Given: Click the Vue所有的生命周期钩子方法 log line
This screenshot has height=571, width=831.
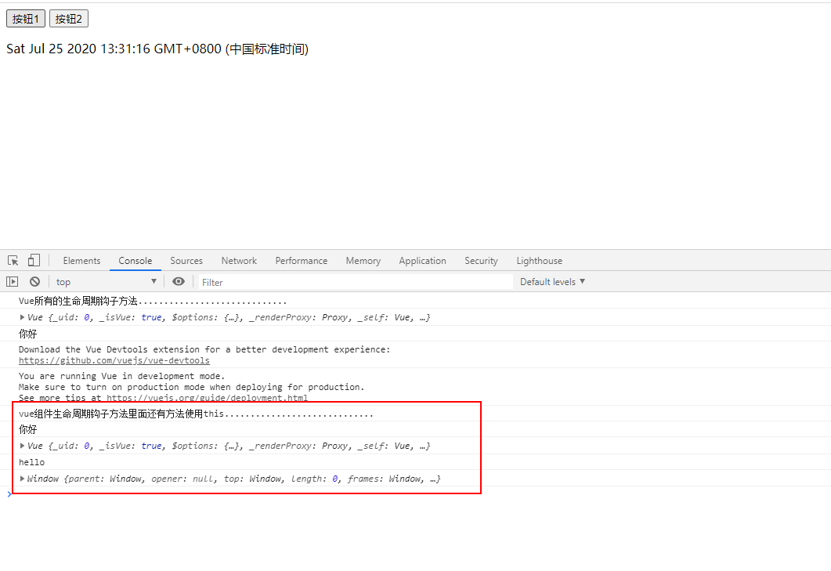Looking at the screenshot, I should click(153, 301).
